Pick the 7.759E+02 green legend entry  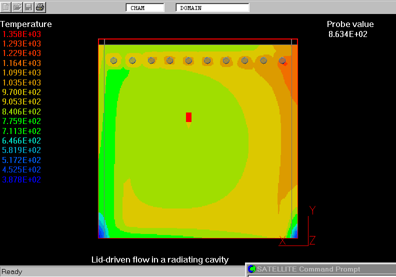pos(22,121)
